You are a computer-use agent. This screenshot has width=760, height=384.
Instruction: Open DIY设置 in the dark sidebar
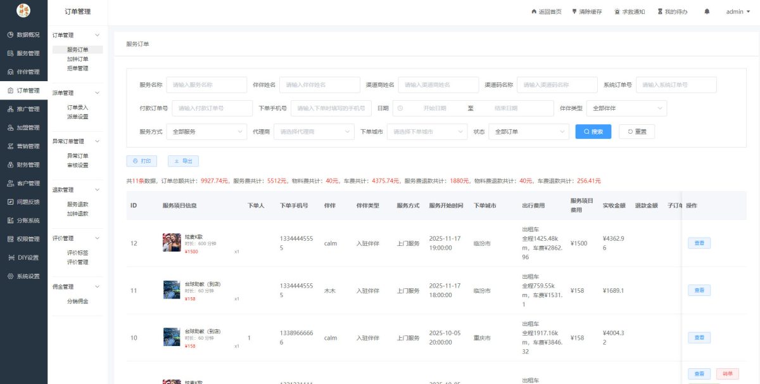23,258
